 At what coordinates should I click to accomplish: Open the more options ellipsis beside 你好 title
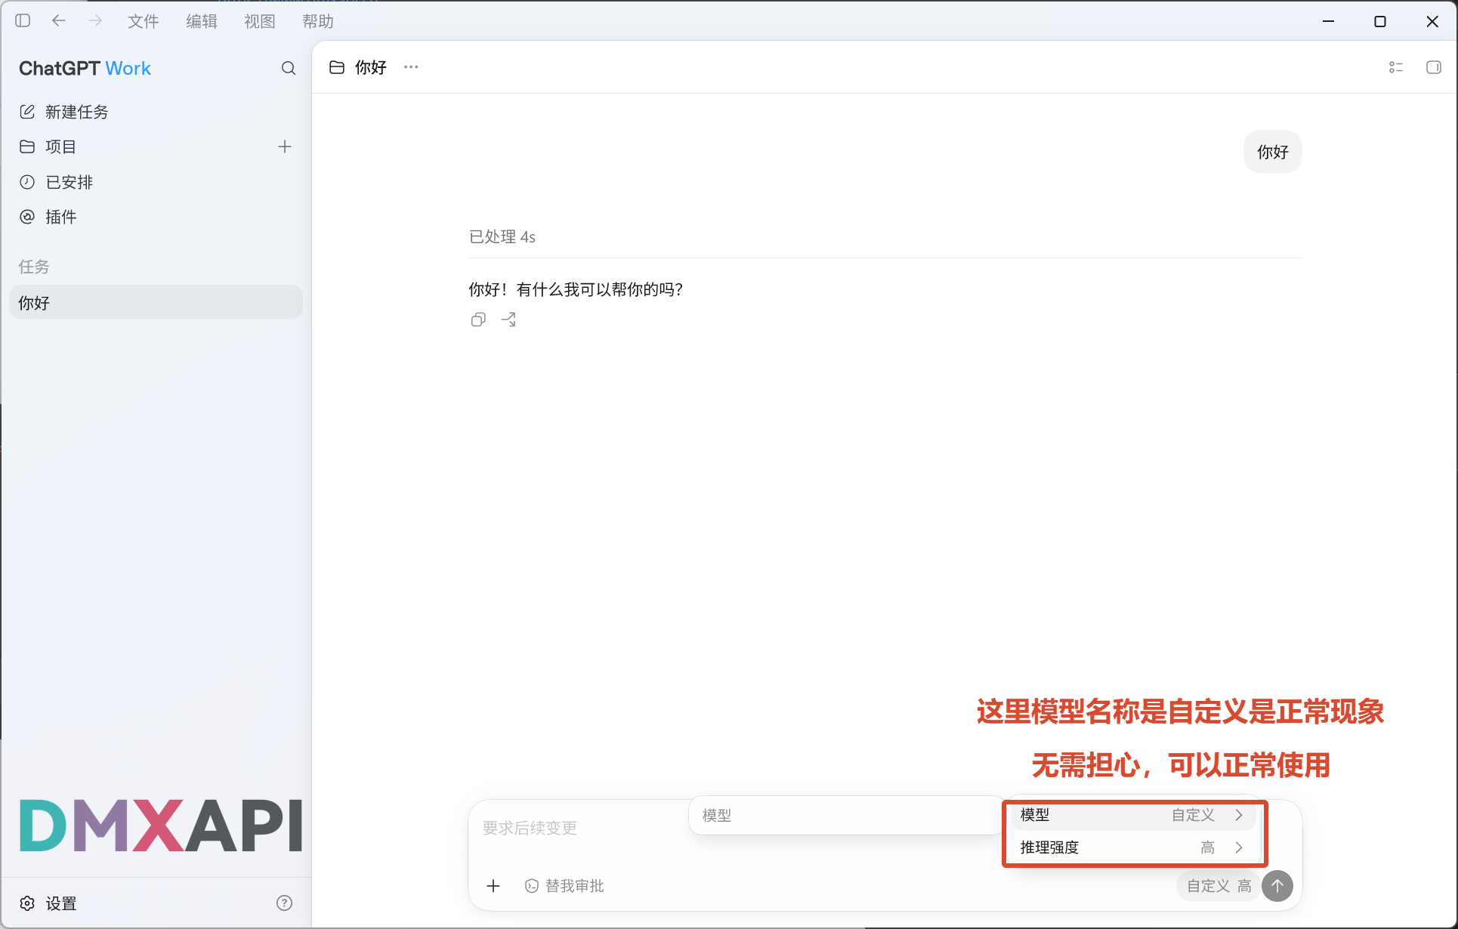(x=411, y=67)
